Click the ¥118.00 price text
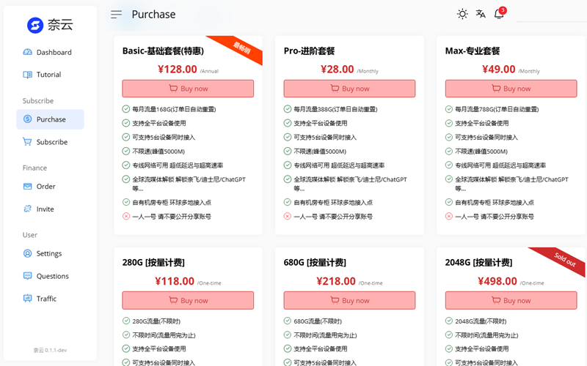587x366 pixels. point(175,281)
